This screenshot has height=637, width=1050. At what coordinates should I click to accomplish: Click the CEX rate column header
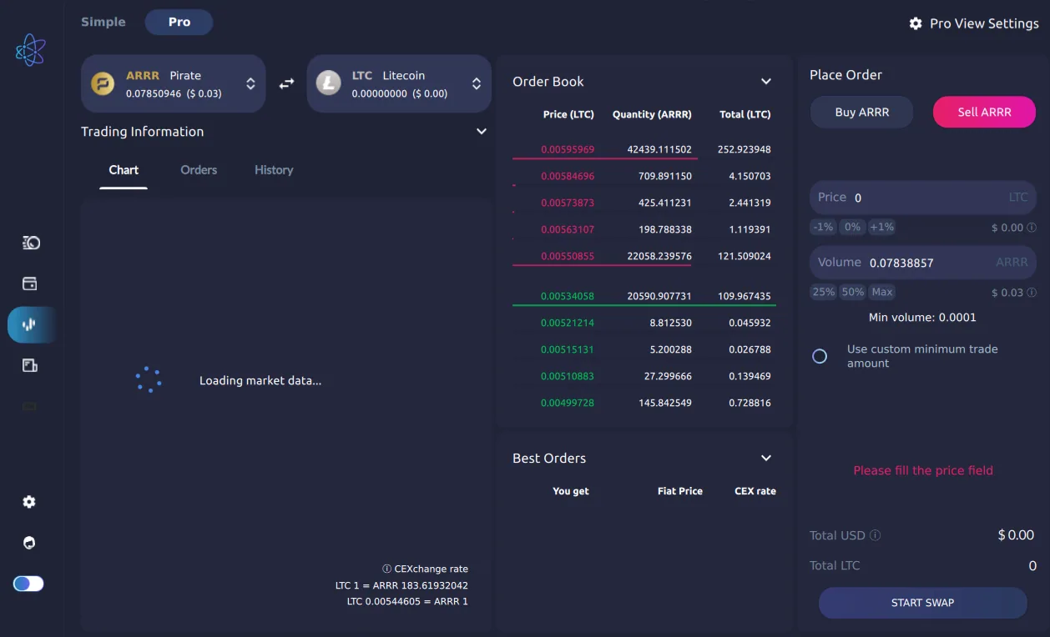[755, 491]
